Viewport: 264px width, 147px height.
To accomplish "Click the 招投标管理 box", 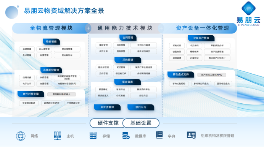I will click(x=103, y=67).
